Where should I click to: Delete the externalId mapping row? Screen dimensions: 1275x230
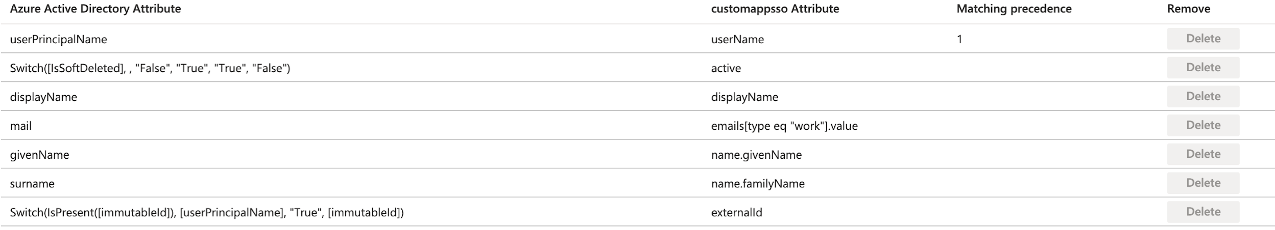pyautogui.click(x=1202, y=212)
